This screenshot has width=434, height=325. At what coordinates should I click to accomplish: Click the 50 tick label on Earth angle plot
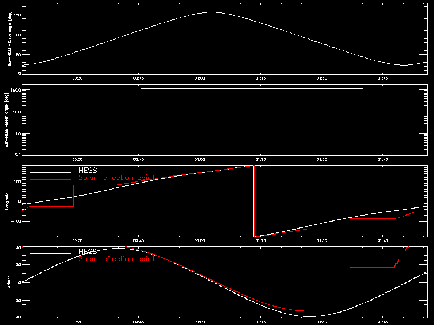(x=18, y=55)
